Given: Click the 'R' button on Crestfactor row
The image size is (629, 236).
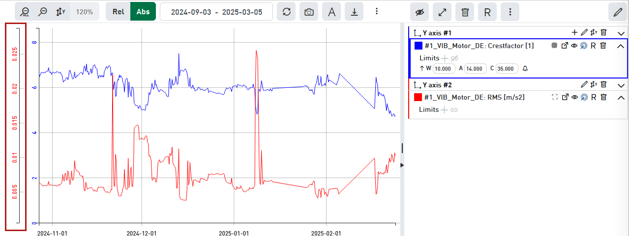Looking at the screenshot, I should 594,46.
